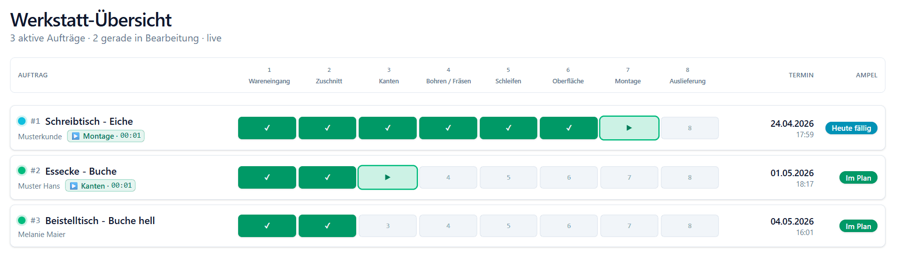This screenshot has width=907, height=265.
Task: Click play icon in Montage timer badge
Action: click(x=76, y=136)
